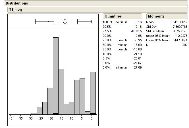Click the median line in the box plot
Image resolution: width=189 pixels, height=128 pixels.
click(x=59, y=22)
